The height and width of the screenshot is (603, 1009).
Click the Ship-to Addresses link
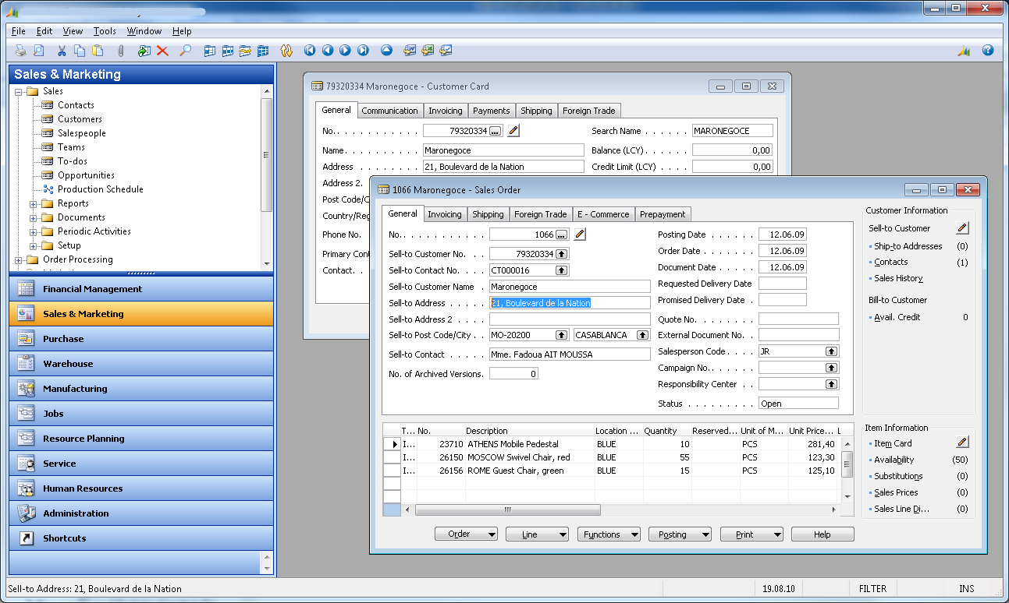(x=908, y=246)
